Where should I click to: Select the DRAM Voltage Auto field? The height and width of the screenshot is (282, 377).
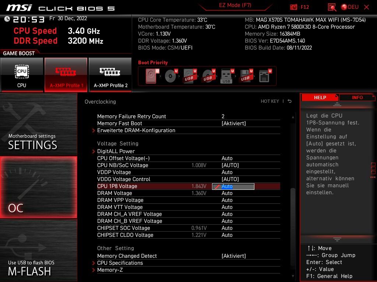(227, 193)
